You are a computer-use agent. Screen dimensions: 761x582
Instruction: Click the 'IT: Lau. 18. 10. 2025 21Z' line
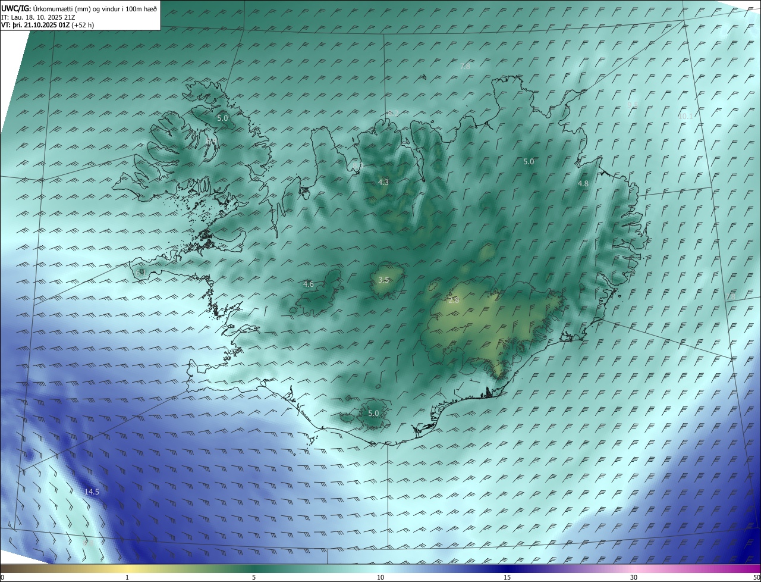click(x=38, y=17)
